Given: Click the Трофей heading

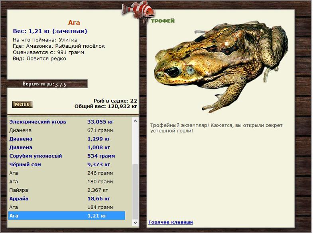Looking at the screenshot, I should point(163,21).
